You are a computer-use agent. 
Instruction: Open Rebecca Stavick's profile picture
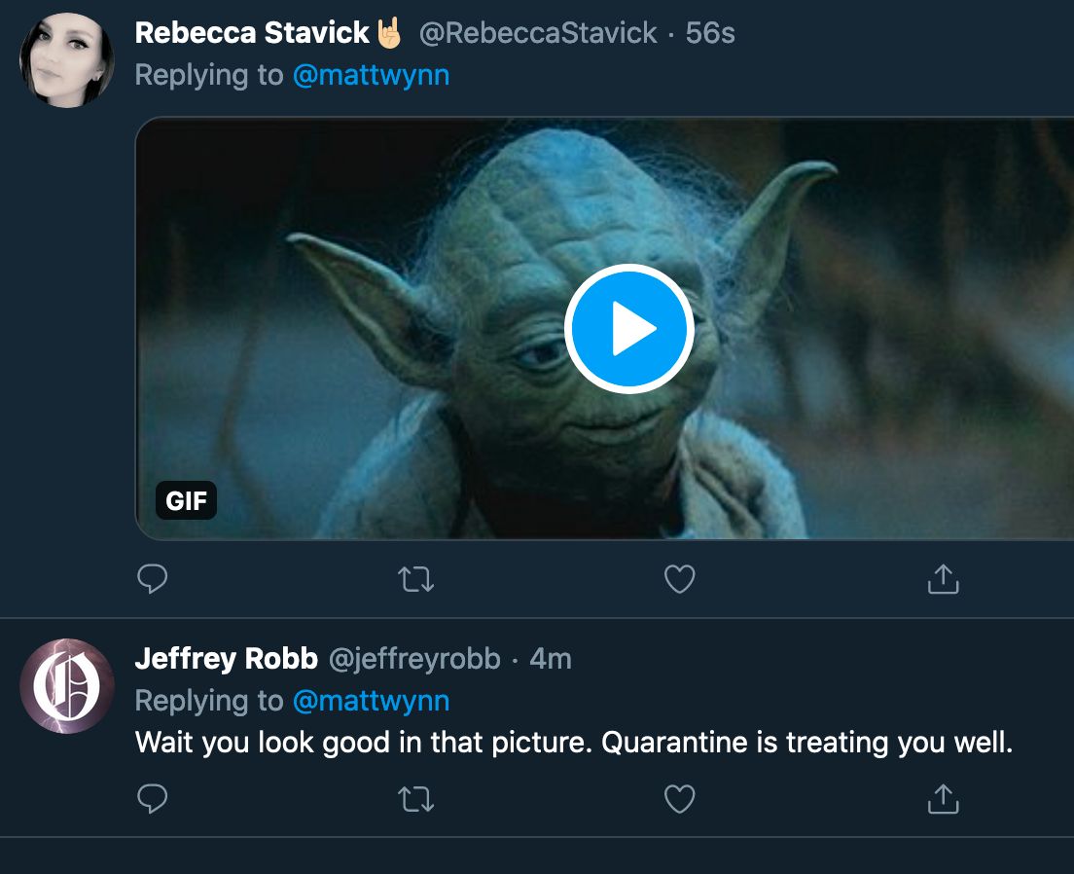pyautogui.click(x=67, y=60)
